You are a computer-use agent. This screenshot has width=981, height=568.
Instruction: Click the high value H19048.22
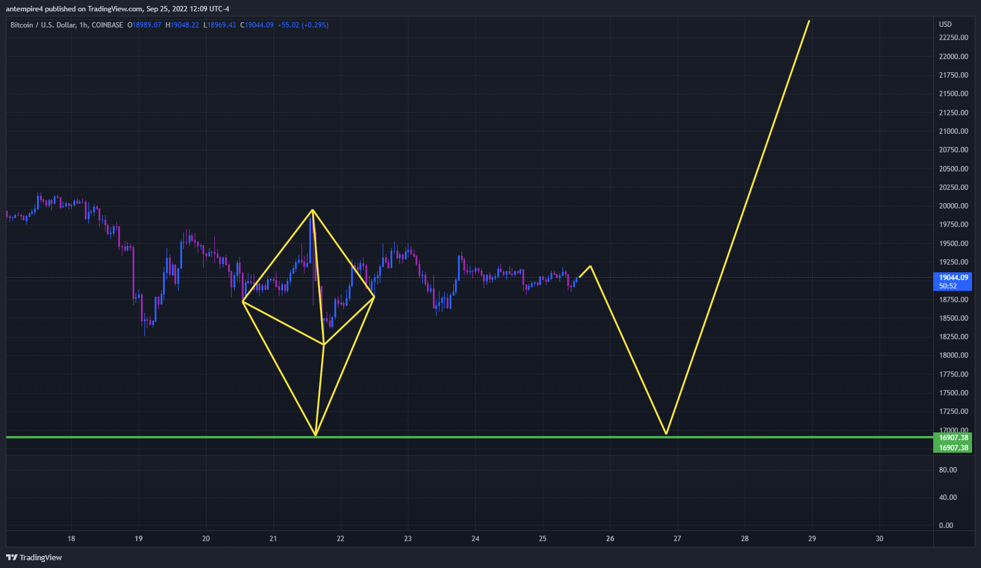pos(182,25)
